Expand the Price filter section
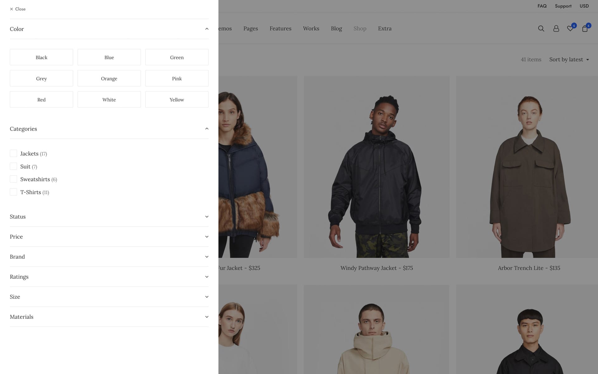598x374 pixels. pyautogui.click(x=206, y=237)
